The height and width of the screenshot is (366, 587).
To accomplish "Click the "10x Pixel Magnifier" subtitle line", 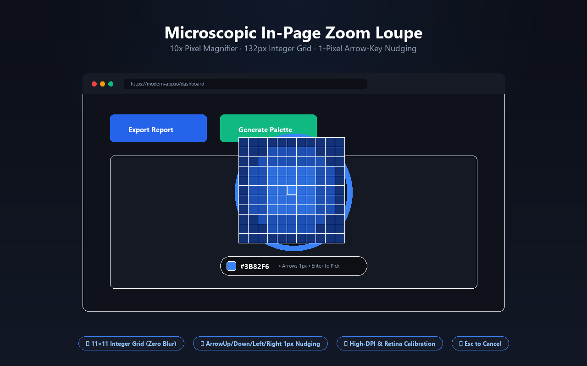I will coord(293,48).
